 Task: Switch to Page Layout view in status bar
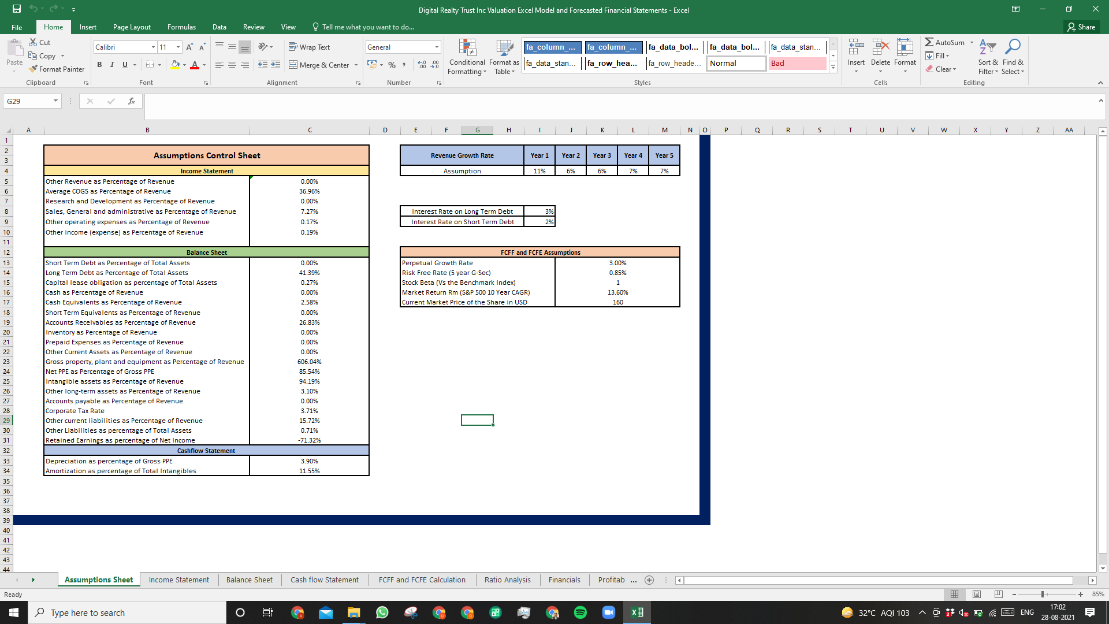(977, 594)
